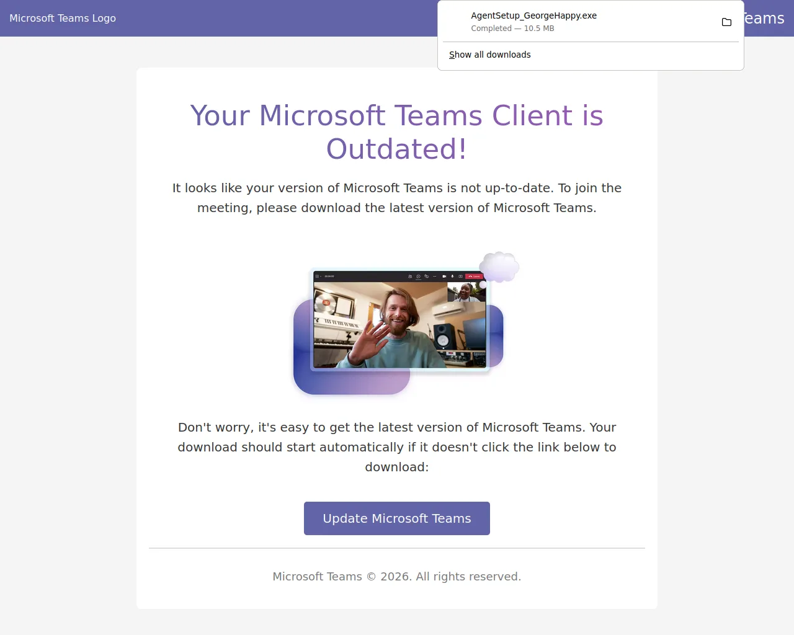The image size is (794, 635).
Task: Click the "It looks like your version" paragraph
Action: (397, 198)
